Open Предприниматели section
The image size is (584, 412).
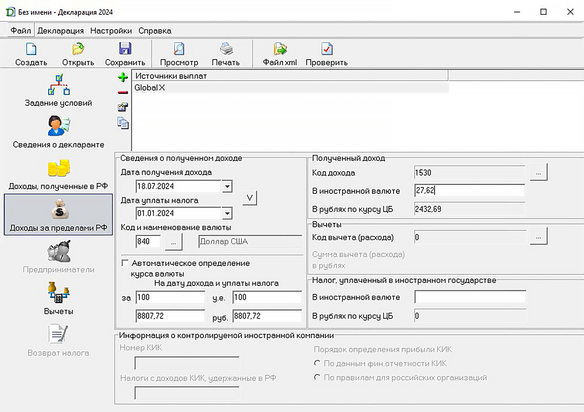(x=58, y=257)
